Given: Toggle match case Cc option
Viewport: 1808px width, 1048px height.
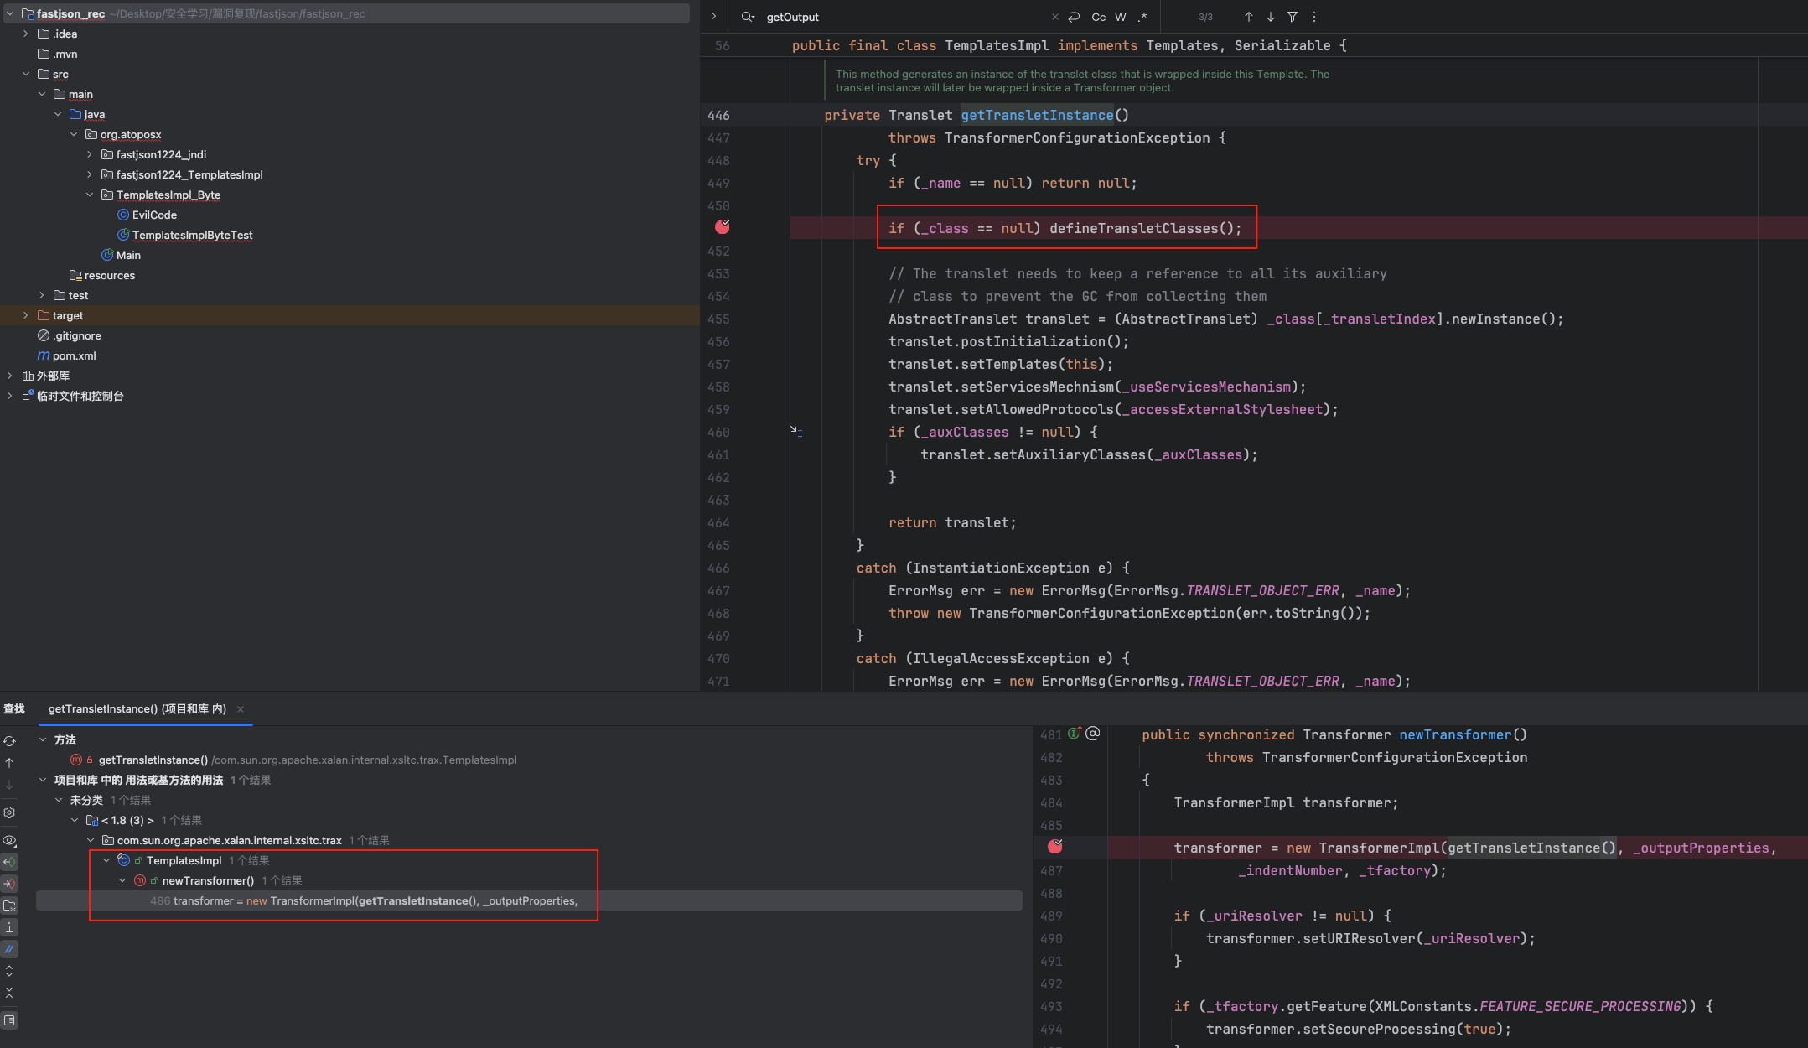Looking at the screenshot, I should pyautogui.click(x=1098, y=17).
